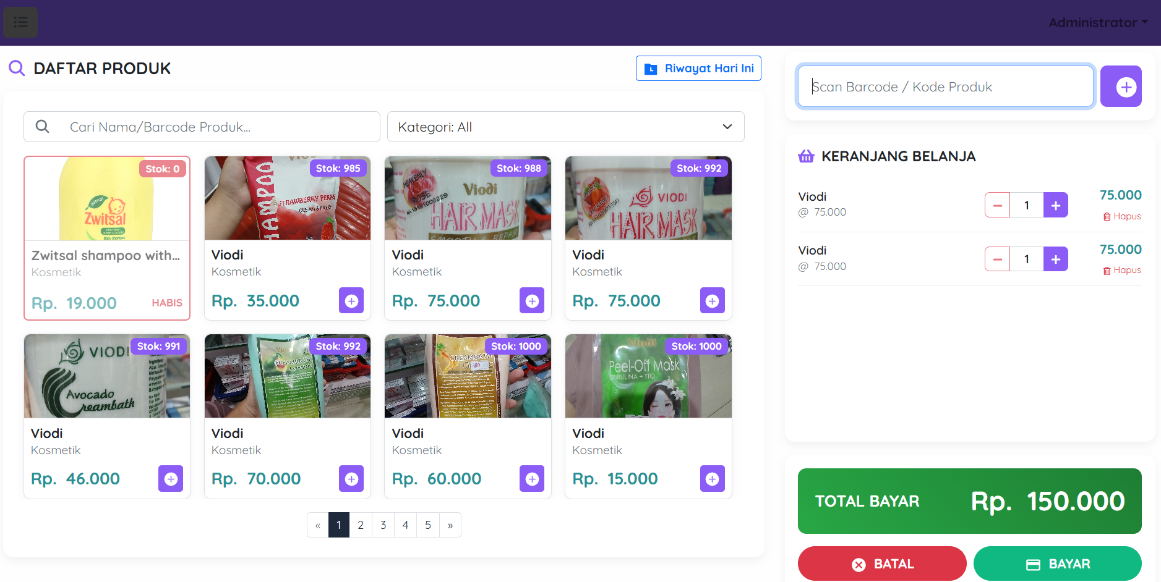Delete the first Viodi item from cart
1161x582 pixels.
pyautogui.click(x=1122, y=216)
